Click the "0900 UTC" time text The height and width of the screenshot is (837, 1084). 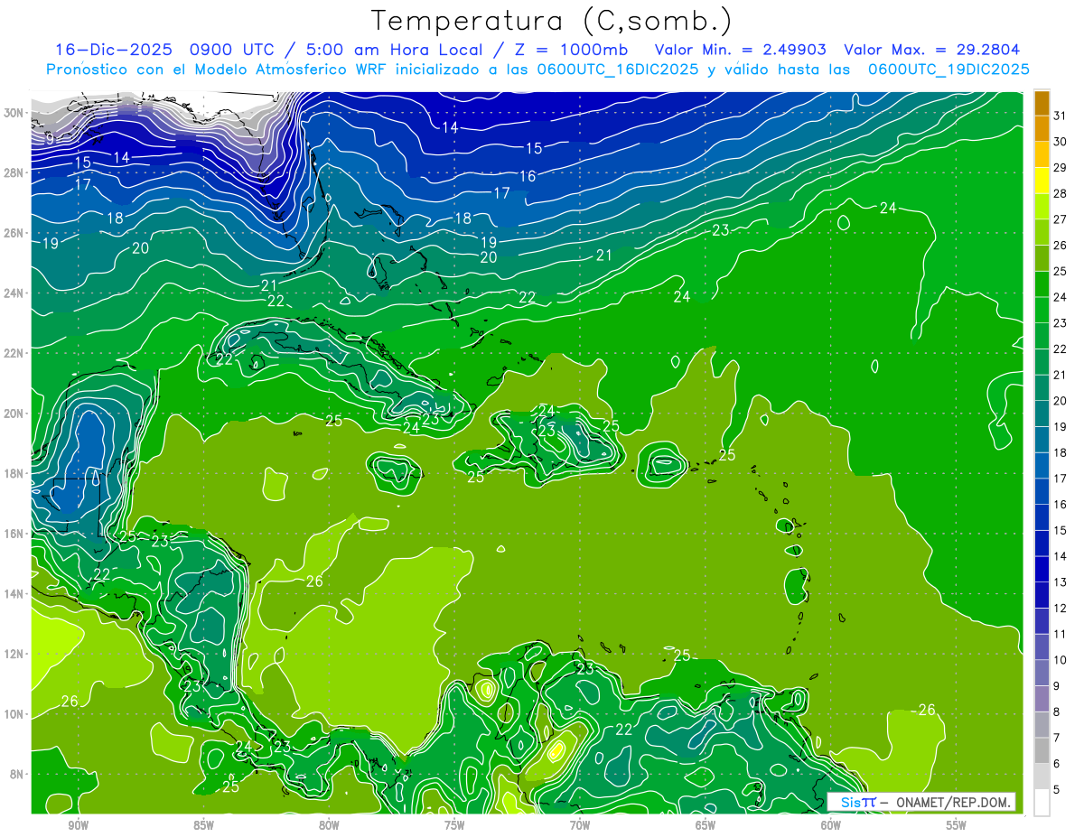[231, 50]
